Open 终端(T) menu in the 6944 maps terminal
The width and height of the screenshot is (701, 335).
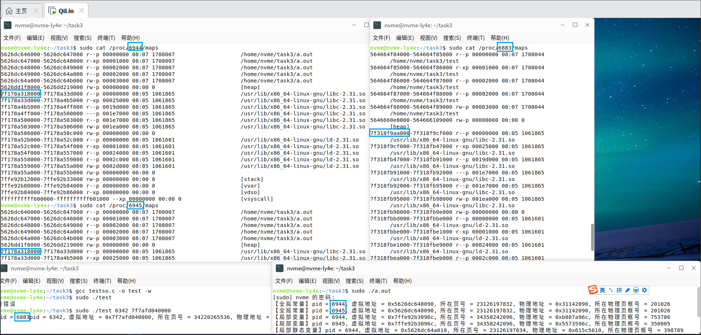pos(106,38)
